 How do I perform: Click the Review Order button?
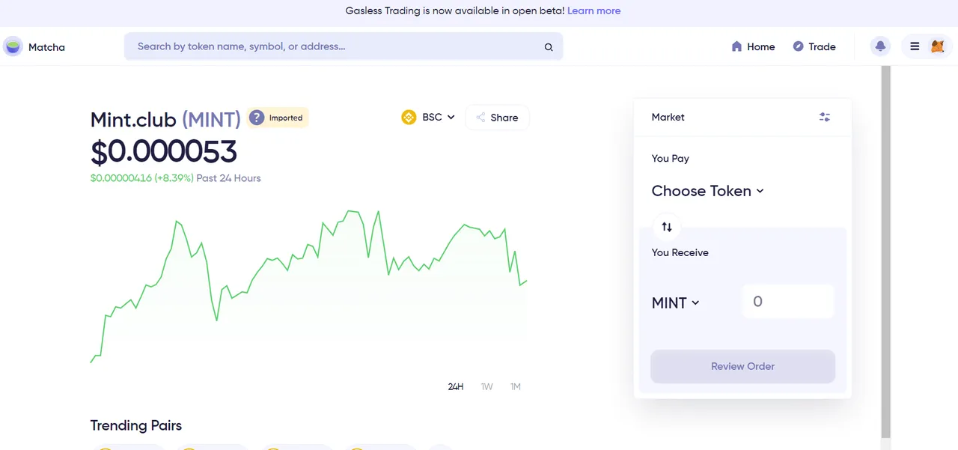(x=742, y=366)
